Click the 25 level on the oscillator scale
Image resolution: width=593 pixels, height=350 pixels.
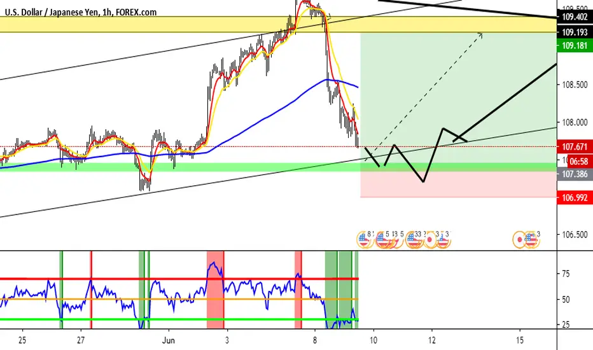566,325
